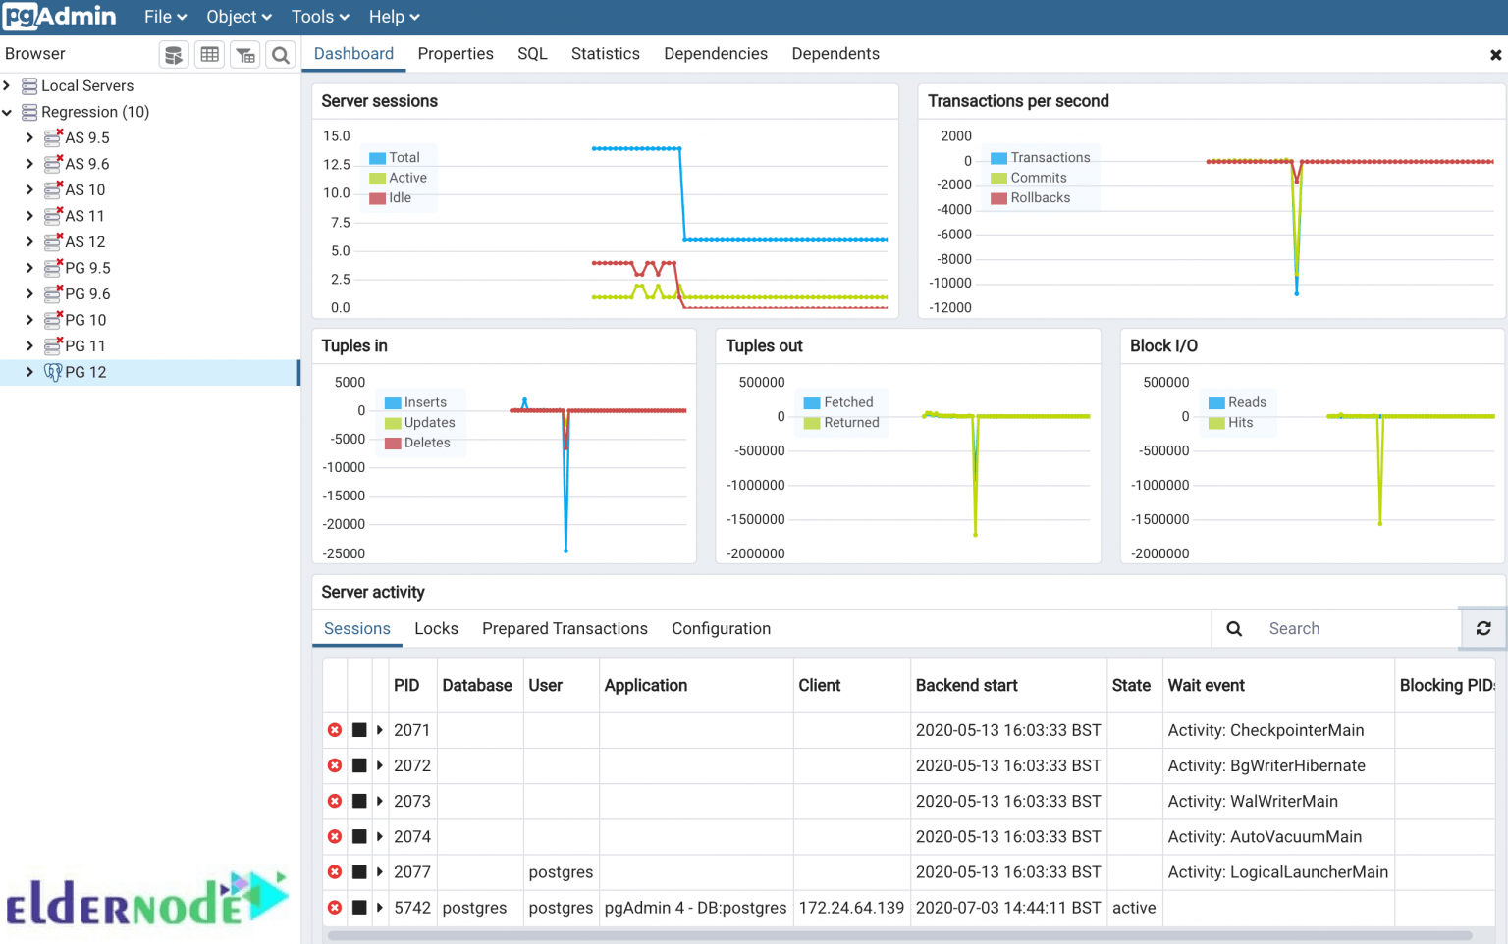
Task: Select the AS 11 server in tree
Action: pos(84,216)
